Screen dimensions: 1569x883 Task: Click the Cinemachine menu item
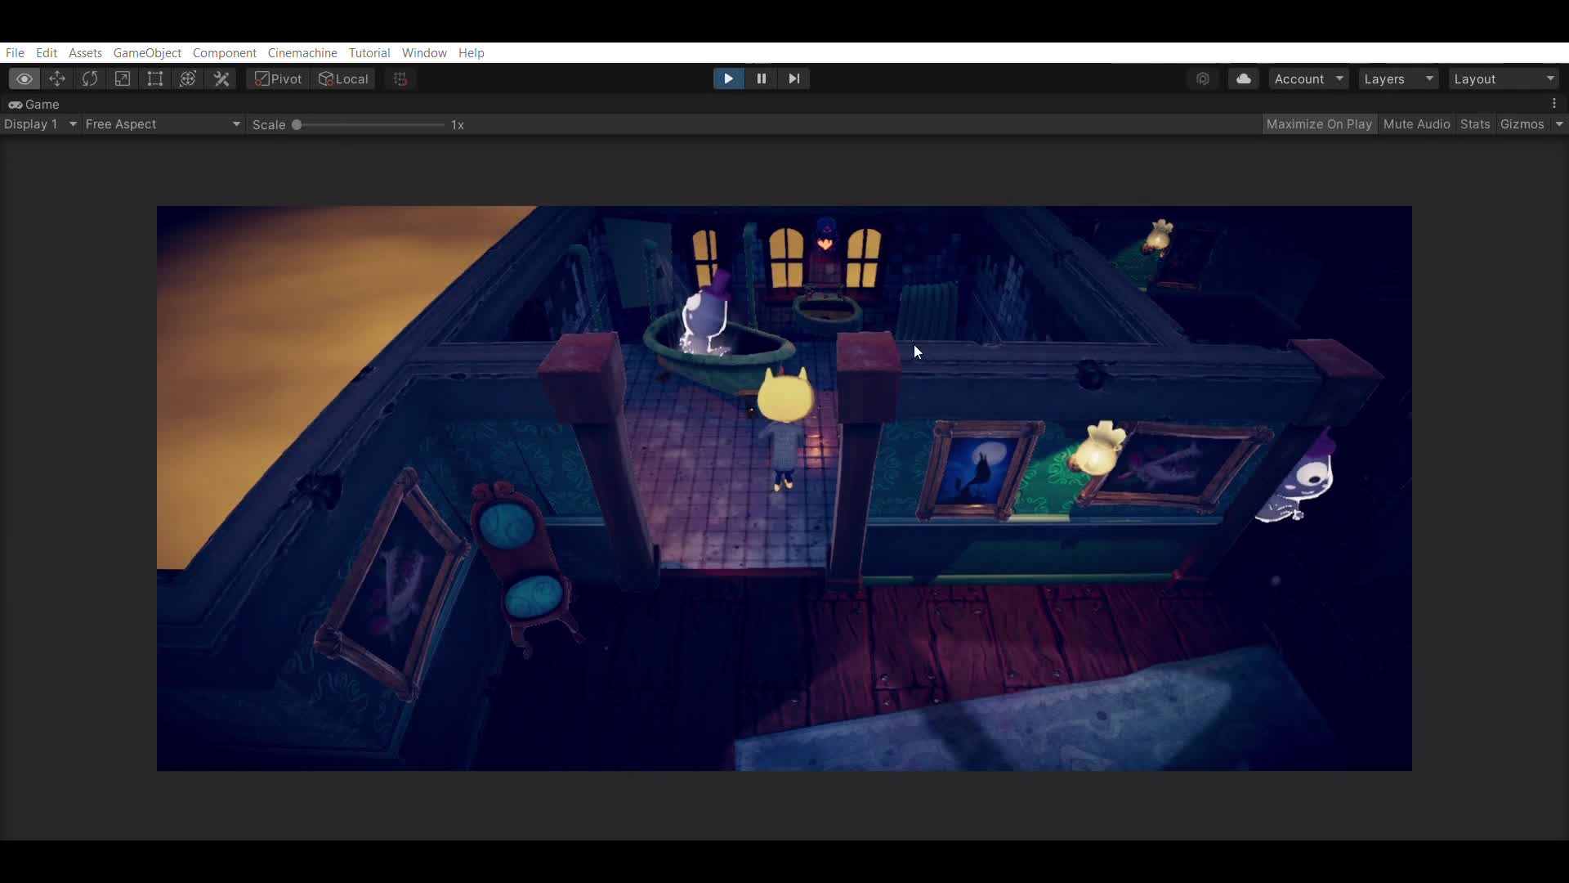pos(303,52)
